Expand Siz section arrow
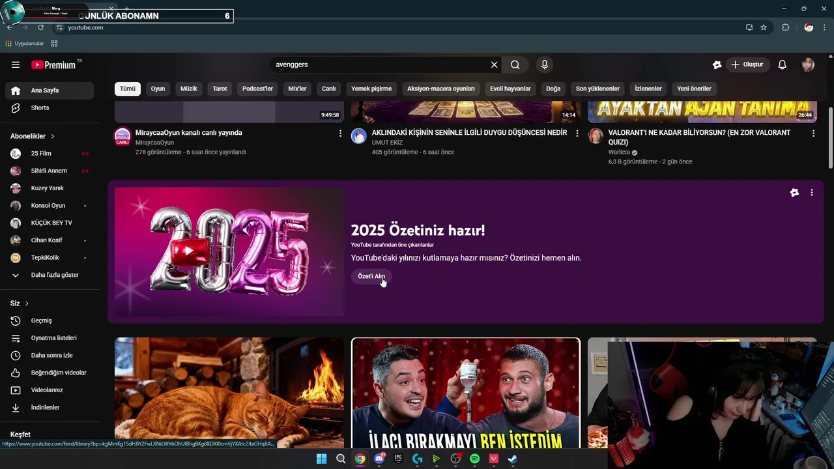Viewport: 834px width, 469px height. pos(27,304)
